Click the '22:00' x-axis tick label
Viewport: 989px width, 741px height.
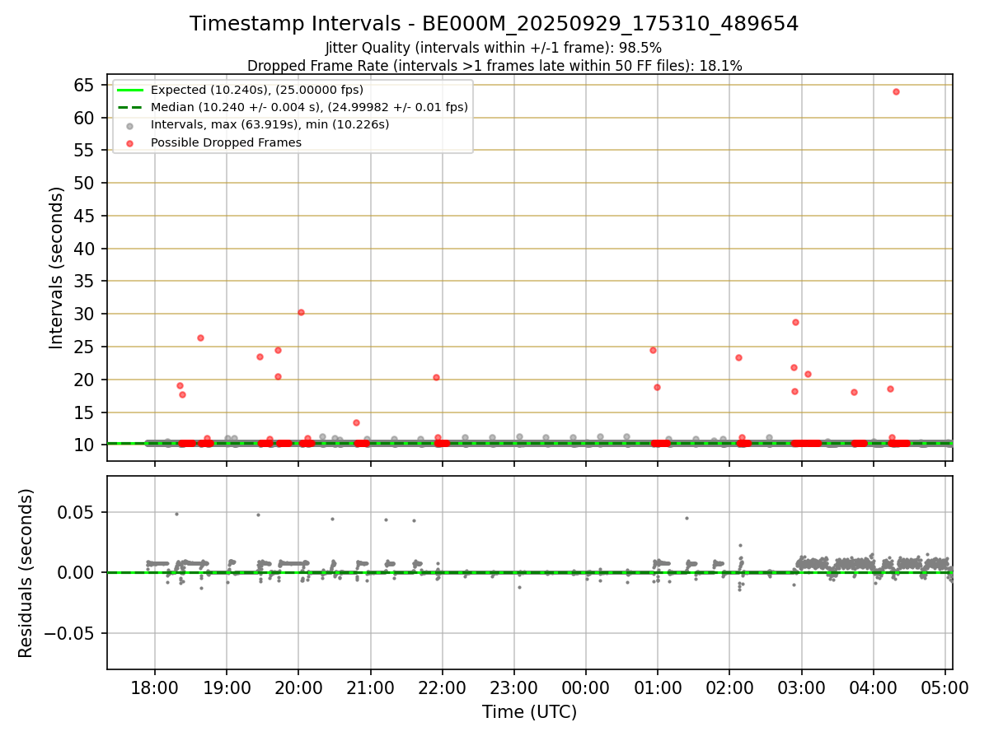tap(443, 688)
